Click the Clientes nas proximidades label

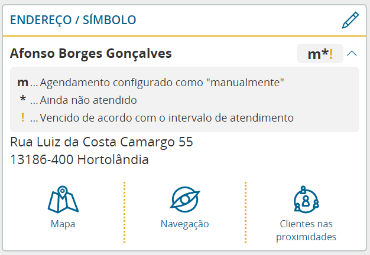coord(306,230)
